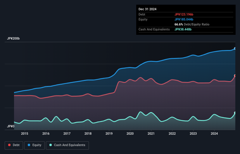The width and height of the screenshot is (240, 154).
Task: Toggle the Debt series legend button
Action: [14, 145]
